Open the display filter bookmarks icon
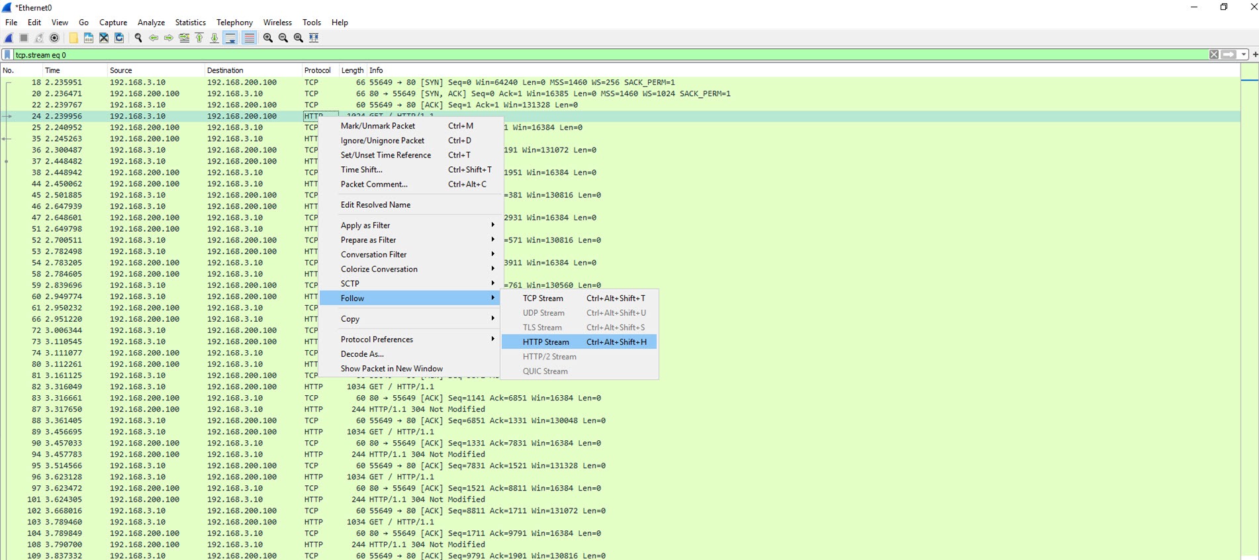The image size is (1259, 560). (7, 55)
